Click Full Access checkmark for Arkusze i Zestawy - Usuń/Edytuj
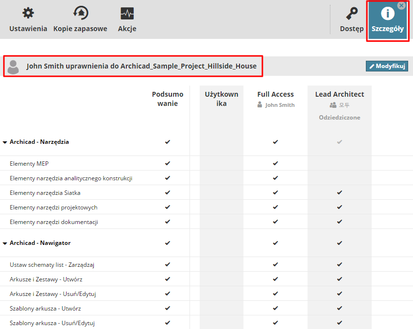 coord(275,294)
